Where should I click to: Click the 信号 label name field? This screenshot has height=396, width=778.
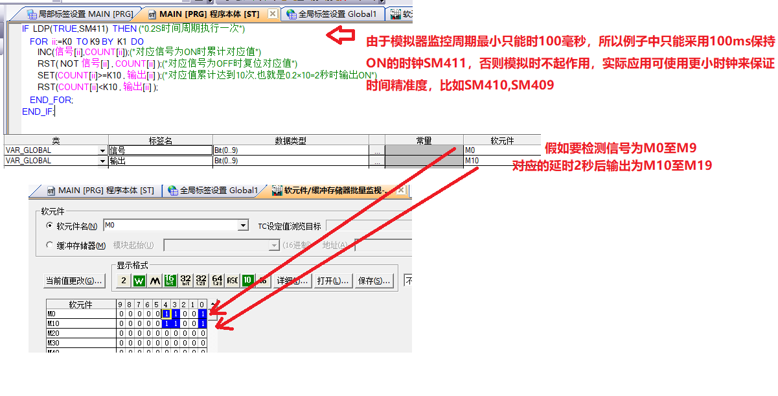(x=160, y=150)
